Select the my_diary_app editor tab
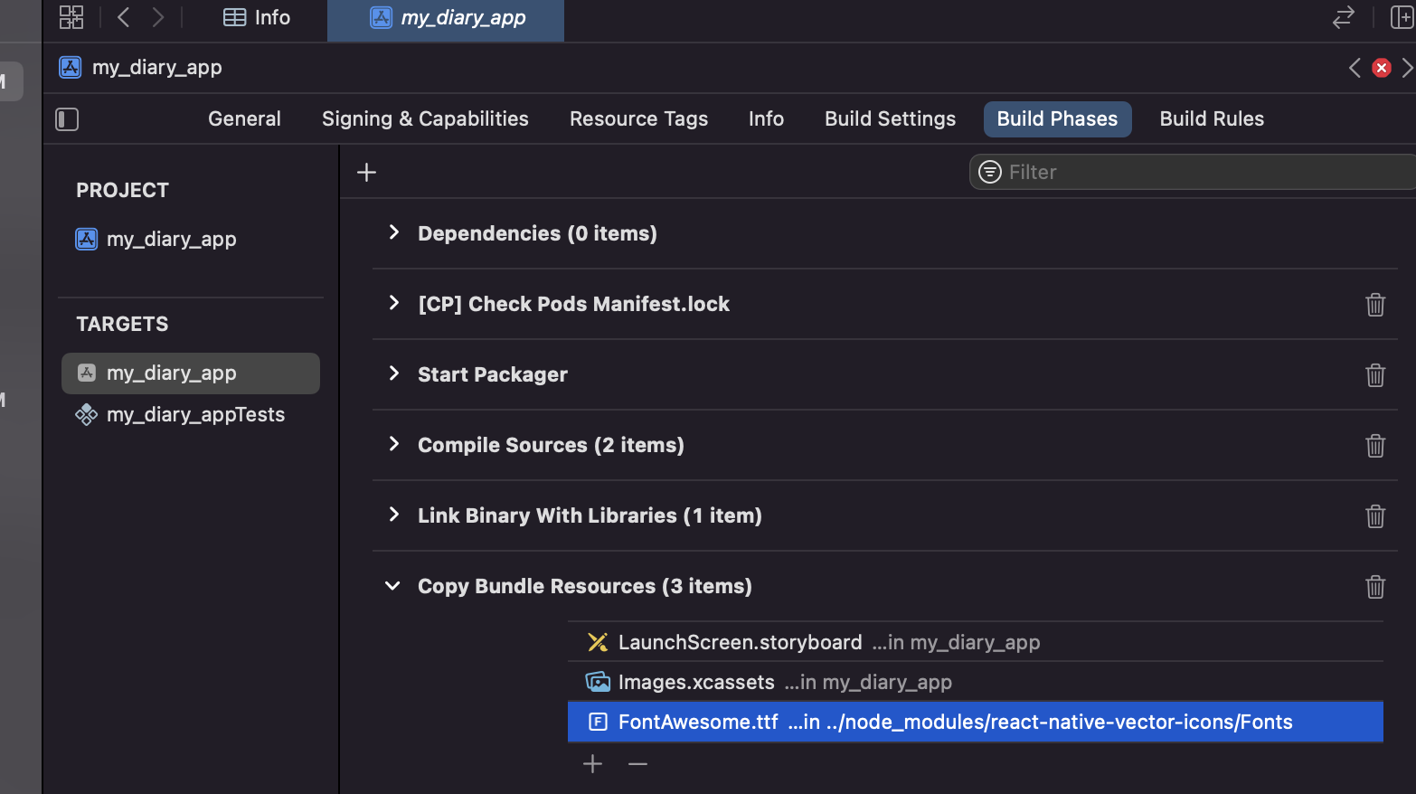This screenshot has height=794, width=1416. tap(447, 18)
